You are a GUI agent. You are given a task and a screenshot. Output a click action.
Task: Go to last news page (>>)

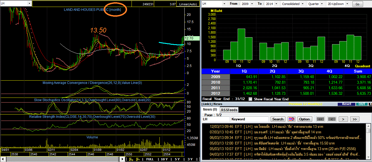click(354, 119)
